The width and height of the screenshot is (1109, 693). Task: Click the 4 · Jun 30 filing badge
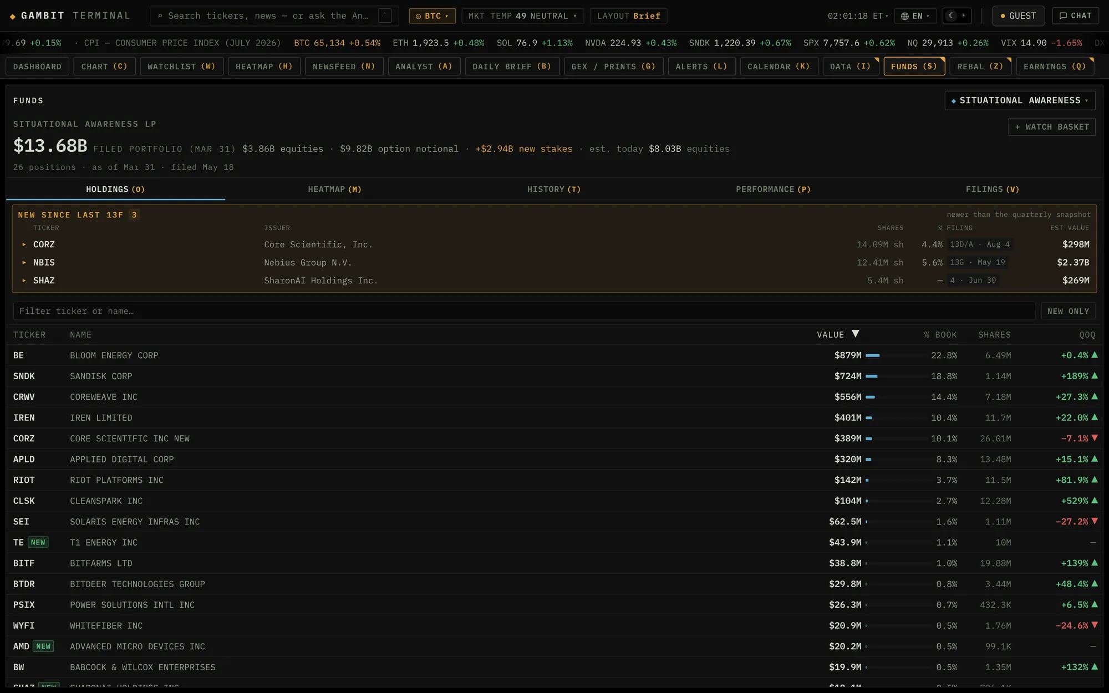click(973, 281)
